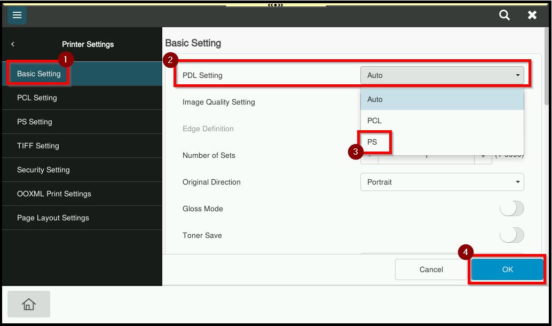Switch to Security Setting section
Screen dimensions: 552x326
click(x=43, y=170)
